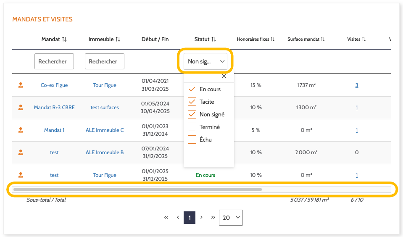The height and width of the screenshot is (237, 403).
Task: Sort by Honoraires fixes column arrows
Action: pyautogui.click(x=273, y=39)
